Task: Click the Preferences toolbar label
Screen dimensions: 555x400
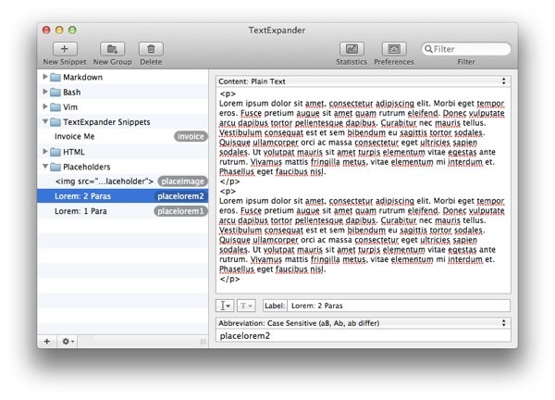Action: pos(394,62)
